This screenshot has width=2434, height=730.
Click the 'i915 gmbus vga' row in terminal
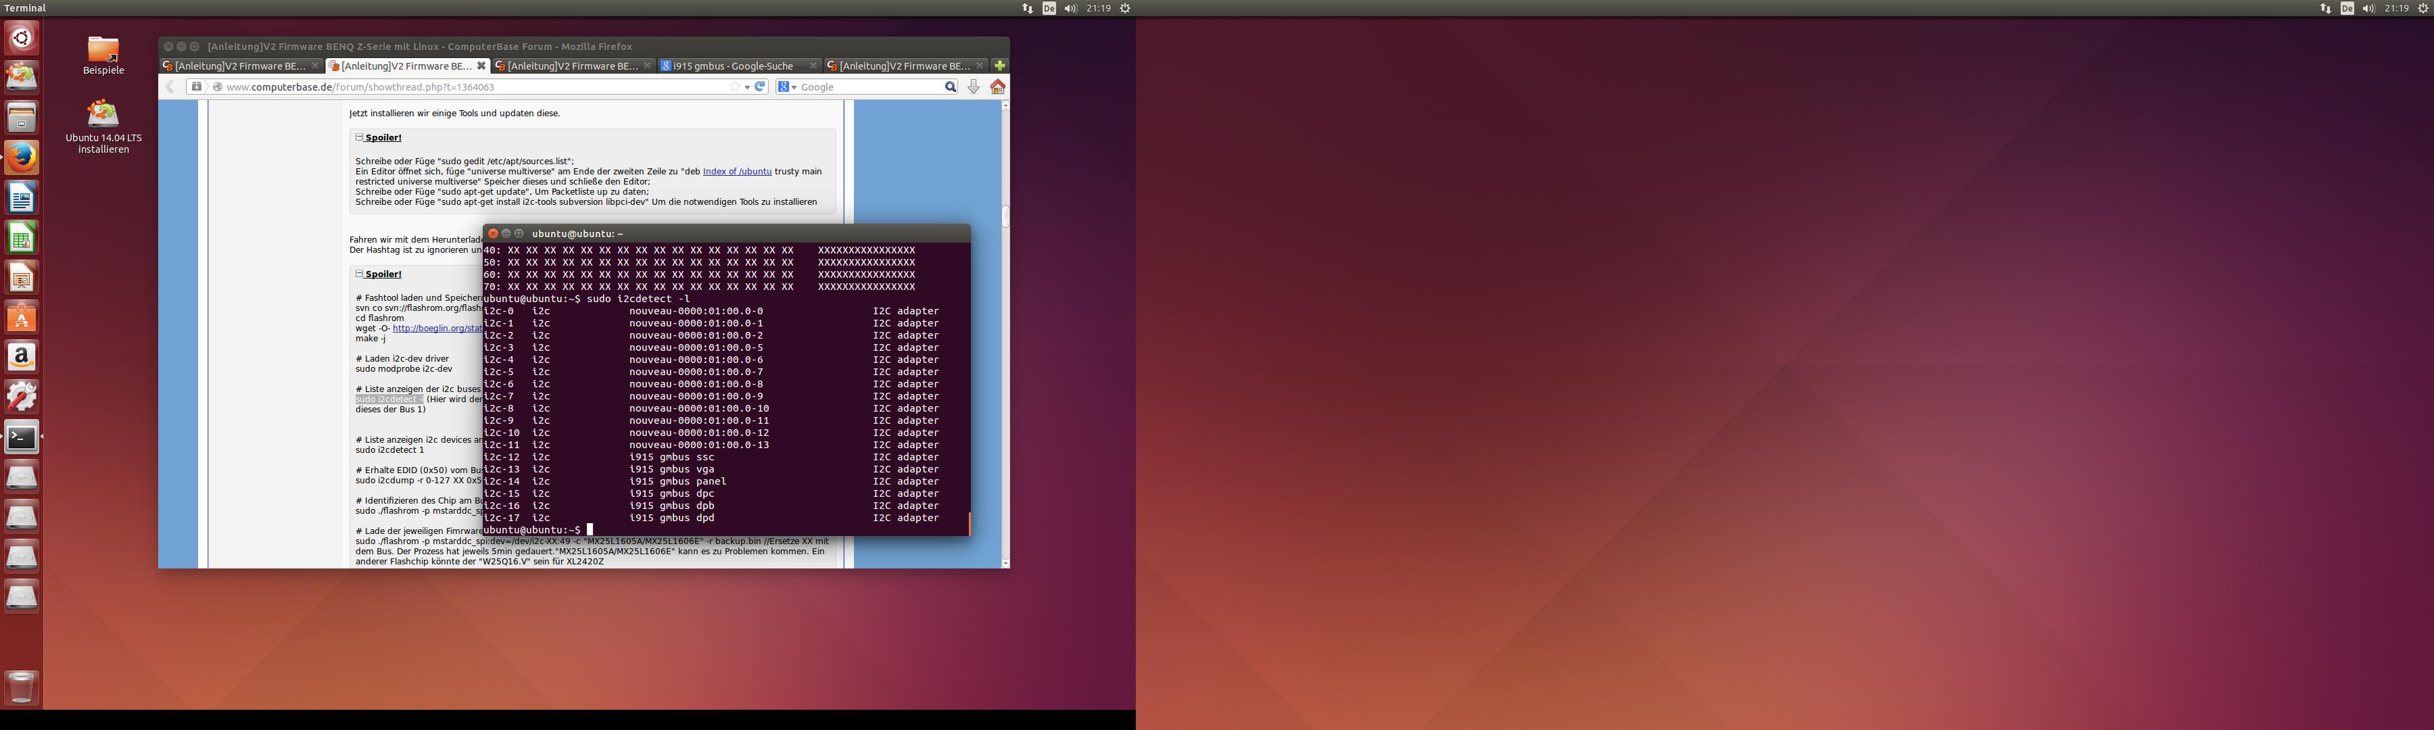click(x=711, y=469)
